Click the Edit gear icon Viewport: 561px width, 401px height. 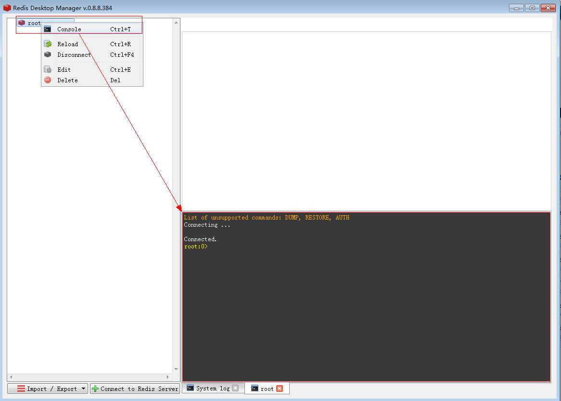pyautogui.click(x=48, y=69)
